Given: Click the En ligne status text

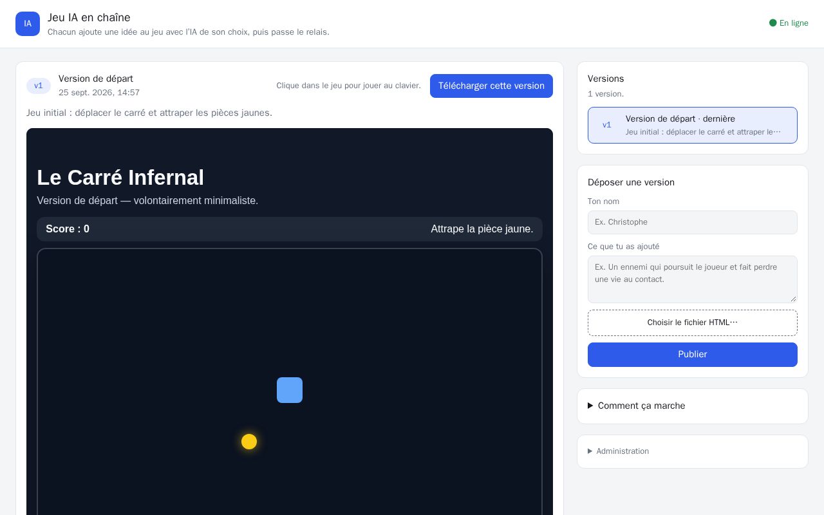Looking at the screenshot, I should tap(794, 23).
